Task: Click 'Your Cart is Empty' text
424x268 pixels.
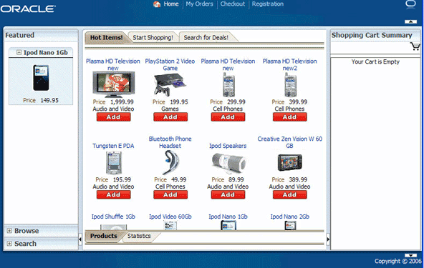Action: (x=375, y=61)
